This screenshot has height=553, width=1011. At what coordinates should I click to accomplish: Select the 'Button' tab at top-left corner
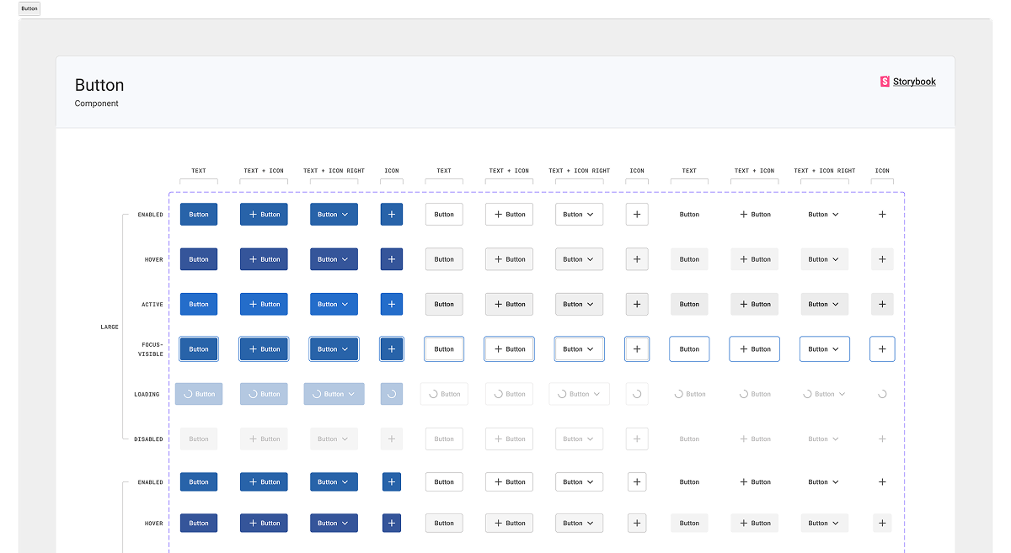29,8
